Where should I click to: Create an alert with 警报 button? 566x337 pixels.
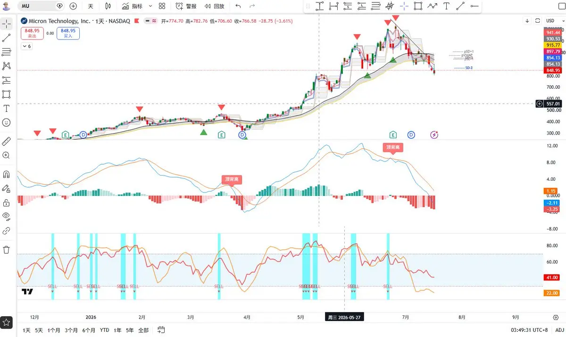pos(186,6)
